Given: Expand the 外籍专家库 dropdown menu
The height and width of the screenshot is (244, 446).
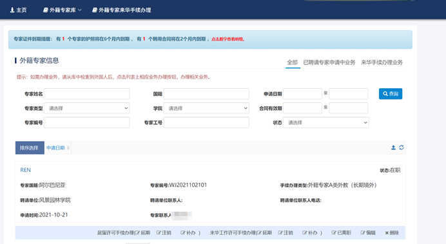Looking at the screenshot, I should tap(62, 10).
